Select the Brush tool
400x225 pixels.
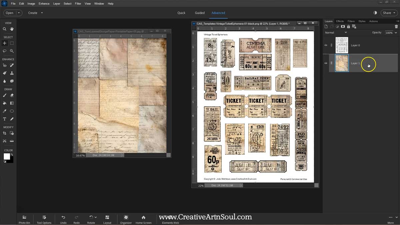(x=5, y=95)
